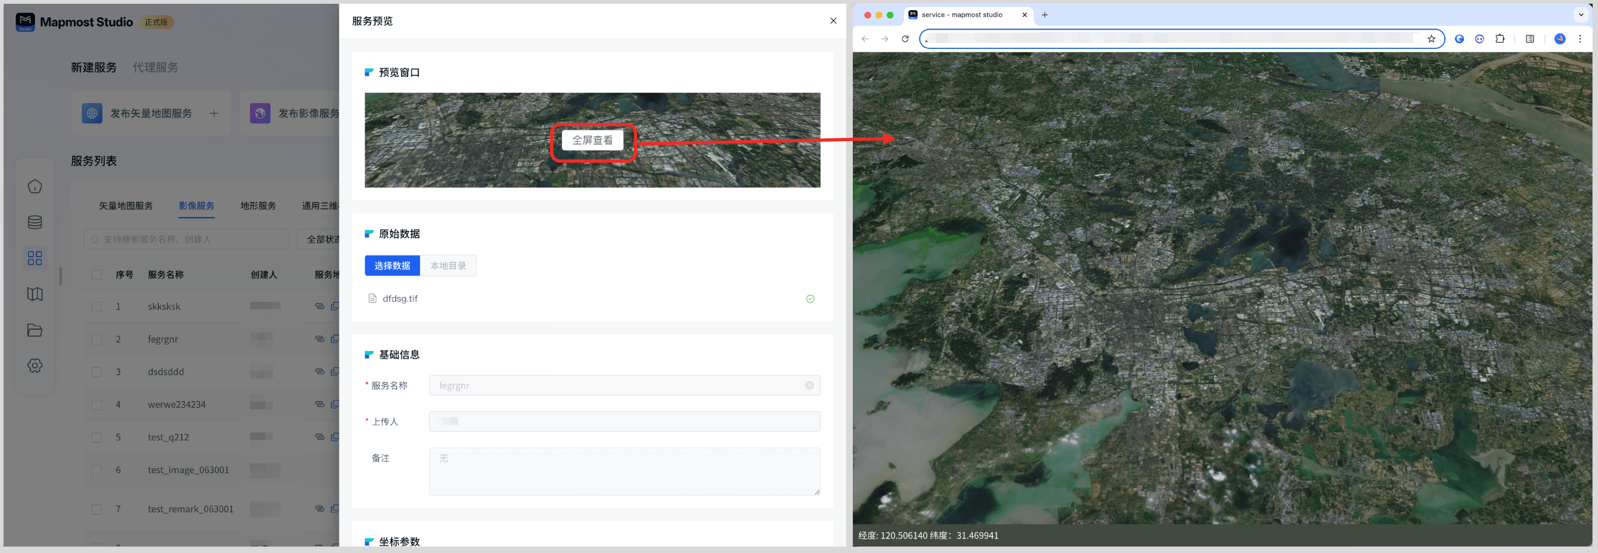Open the browser three-dot menu
Viewport: 1598px width, 553px height.
click(1580, 39)
